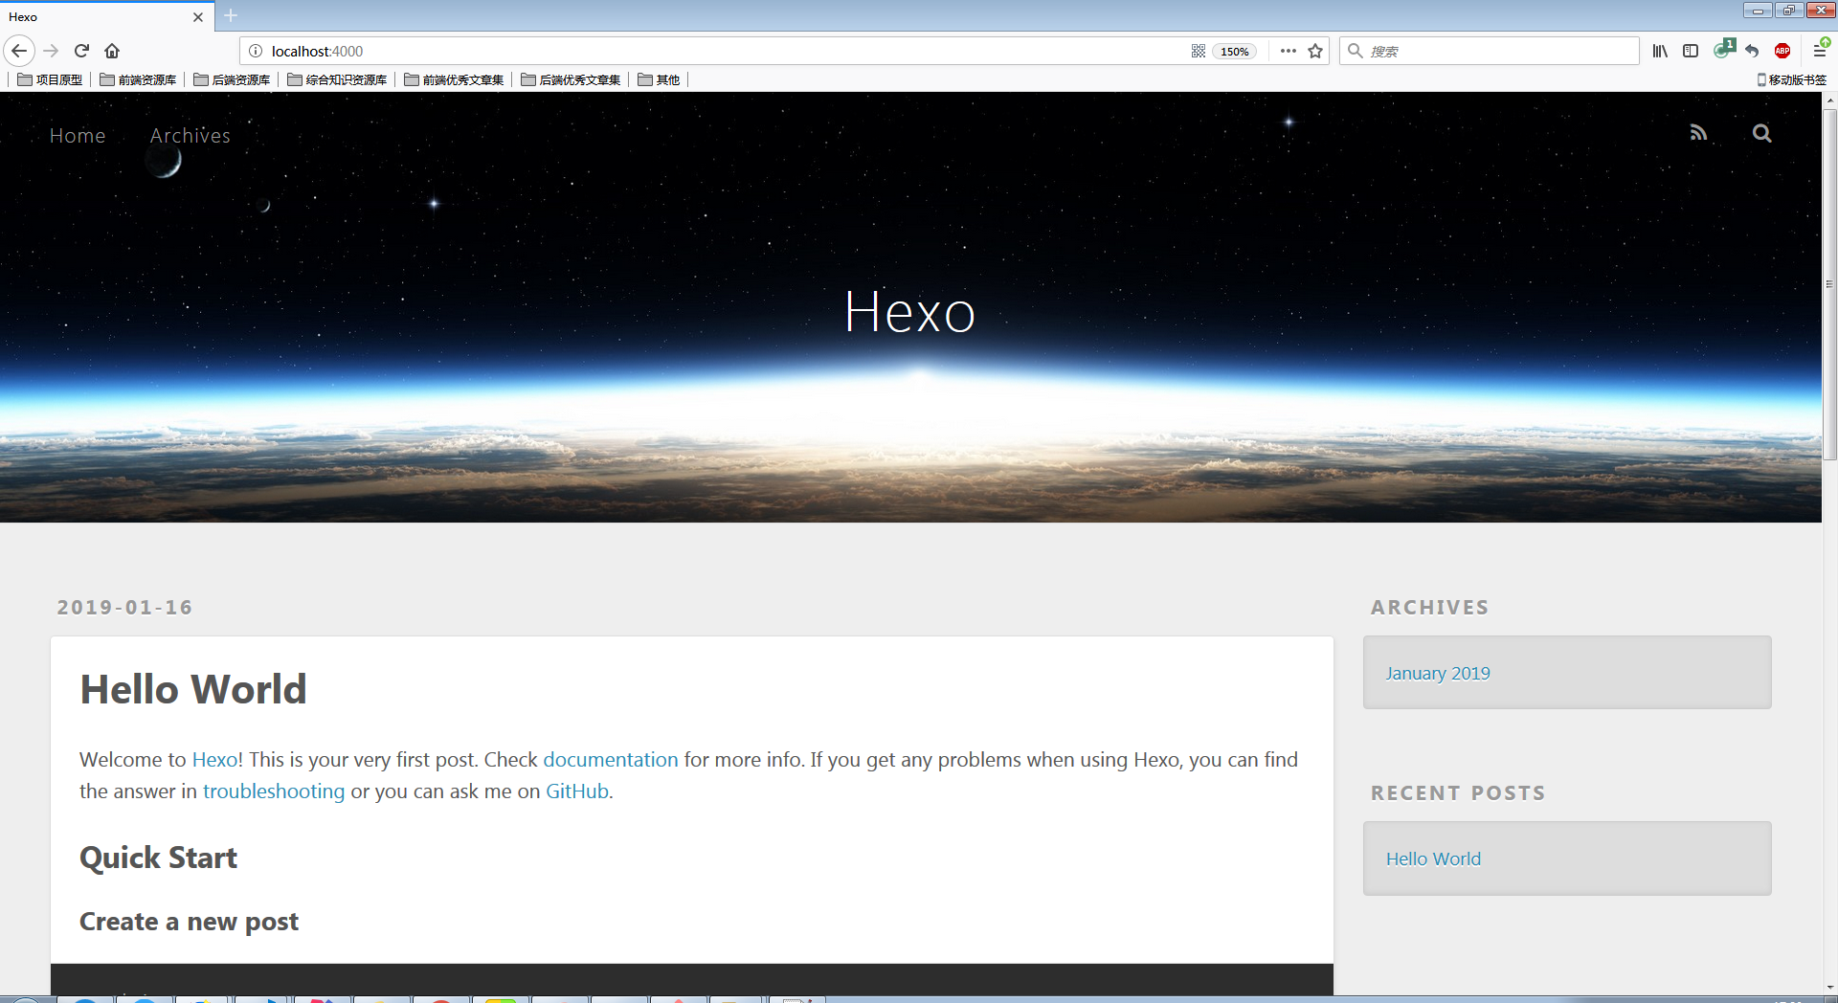Click the browser Forward arrow button
The height and width of the screenshot is (1003, 1838).
pos(52,51)
